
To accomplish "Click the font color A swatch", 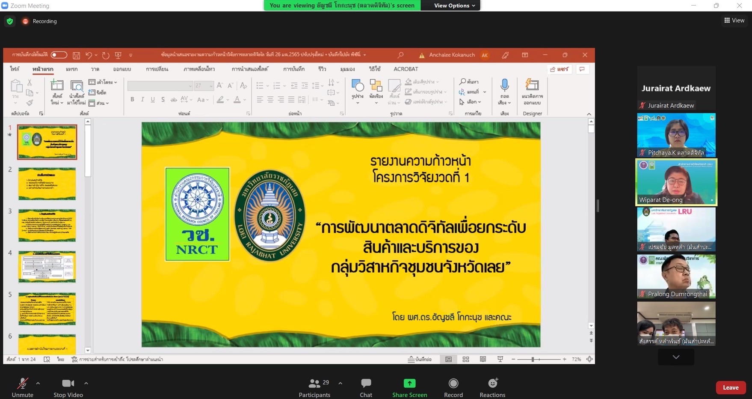I will point(237,100).
